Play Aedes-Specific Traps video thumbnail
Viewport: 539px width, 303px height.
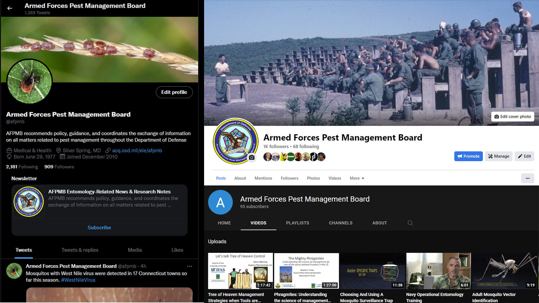pyautogui.click(x=373, y=271)
